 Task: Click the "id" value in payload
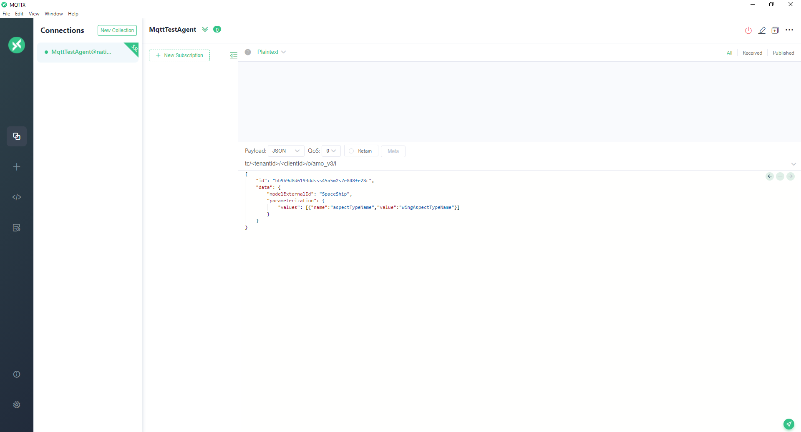(x=322, y=181)
